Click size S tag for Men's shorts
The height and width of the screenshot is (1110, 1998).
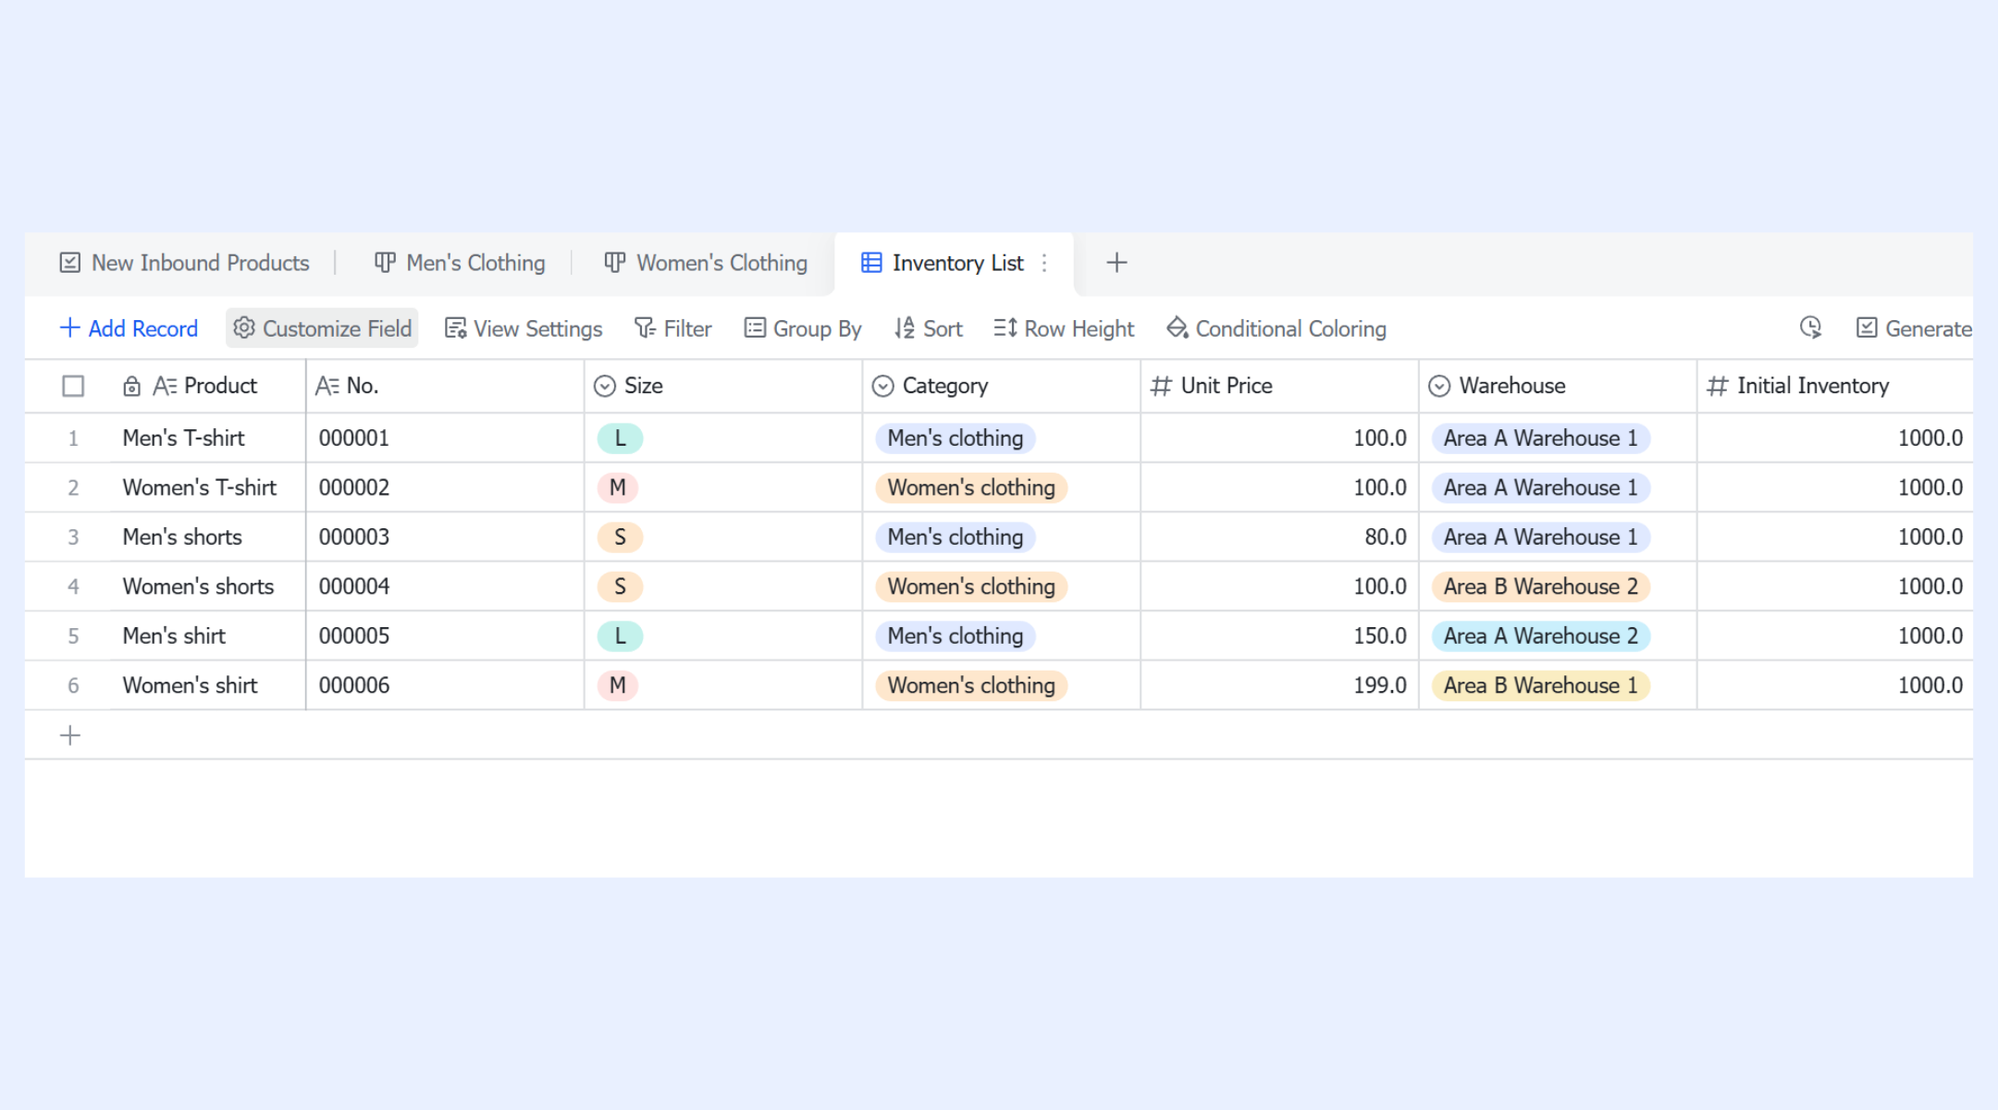pyautogui.click(x=620, y=537)
